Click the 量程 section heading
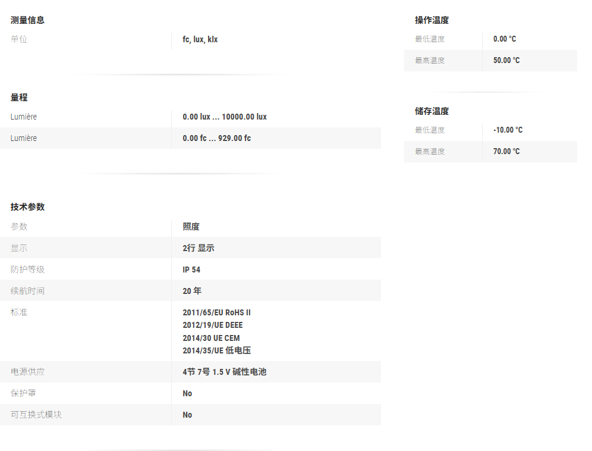The image size is (592, 451). pos(19,98)
